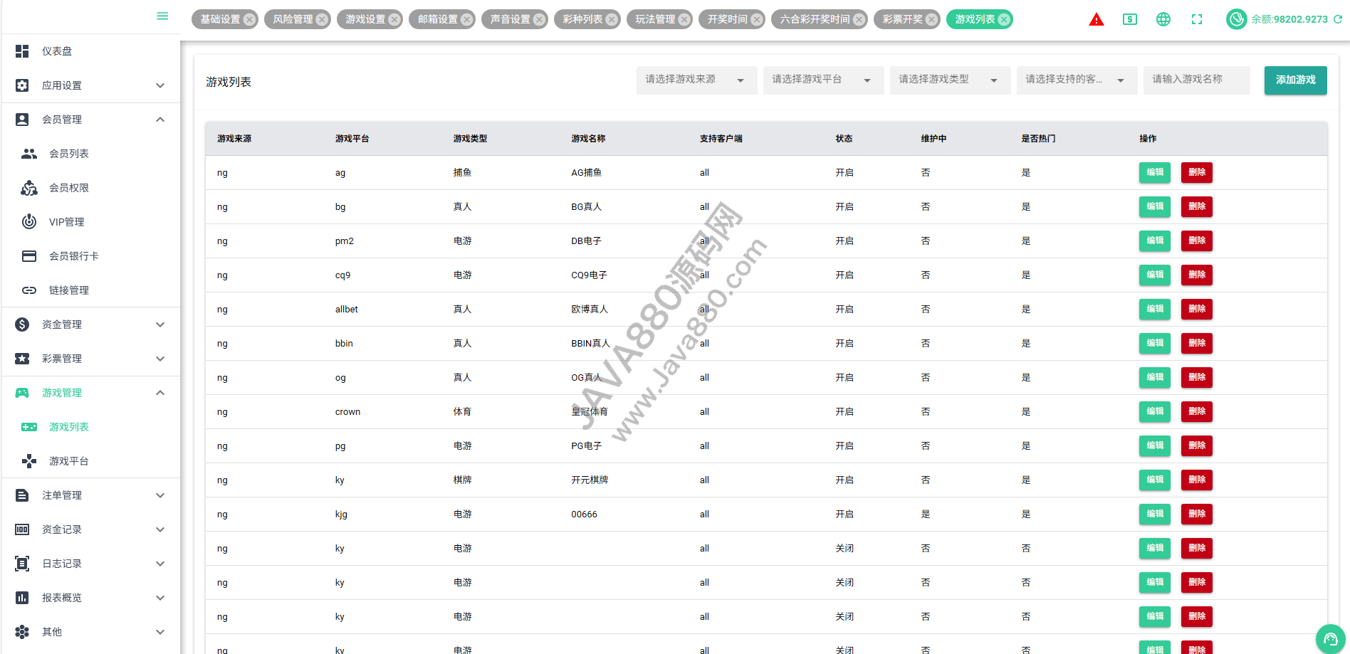Edit the AG捕鱼 game row

click(1155, 172)
